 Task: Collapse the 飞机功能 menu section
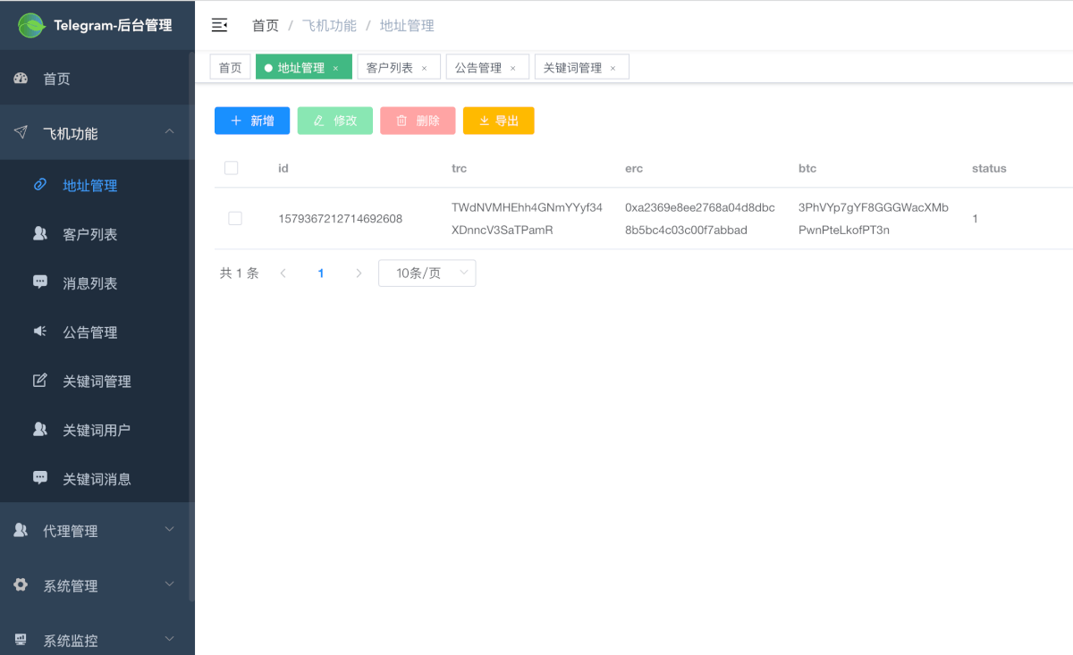[169, 132]
